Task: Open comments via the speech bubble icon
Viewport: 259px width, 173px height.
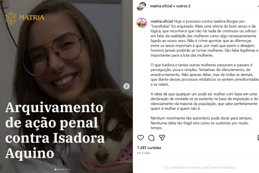Action: pos(151,138)
